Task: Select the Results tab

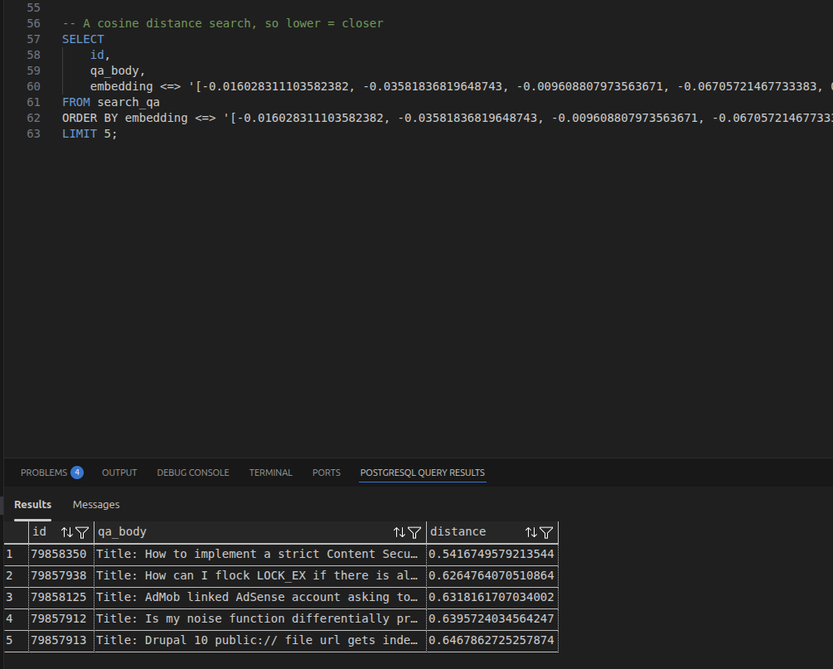Action: pos(32,504)
